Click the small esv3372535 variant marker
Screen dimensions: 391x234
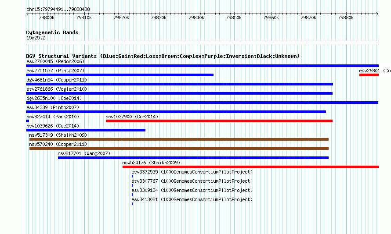132,176
